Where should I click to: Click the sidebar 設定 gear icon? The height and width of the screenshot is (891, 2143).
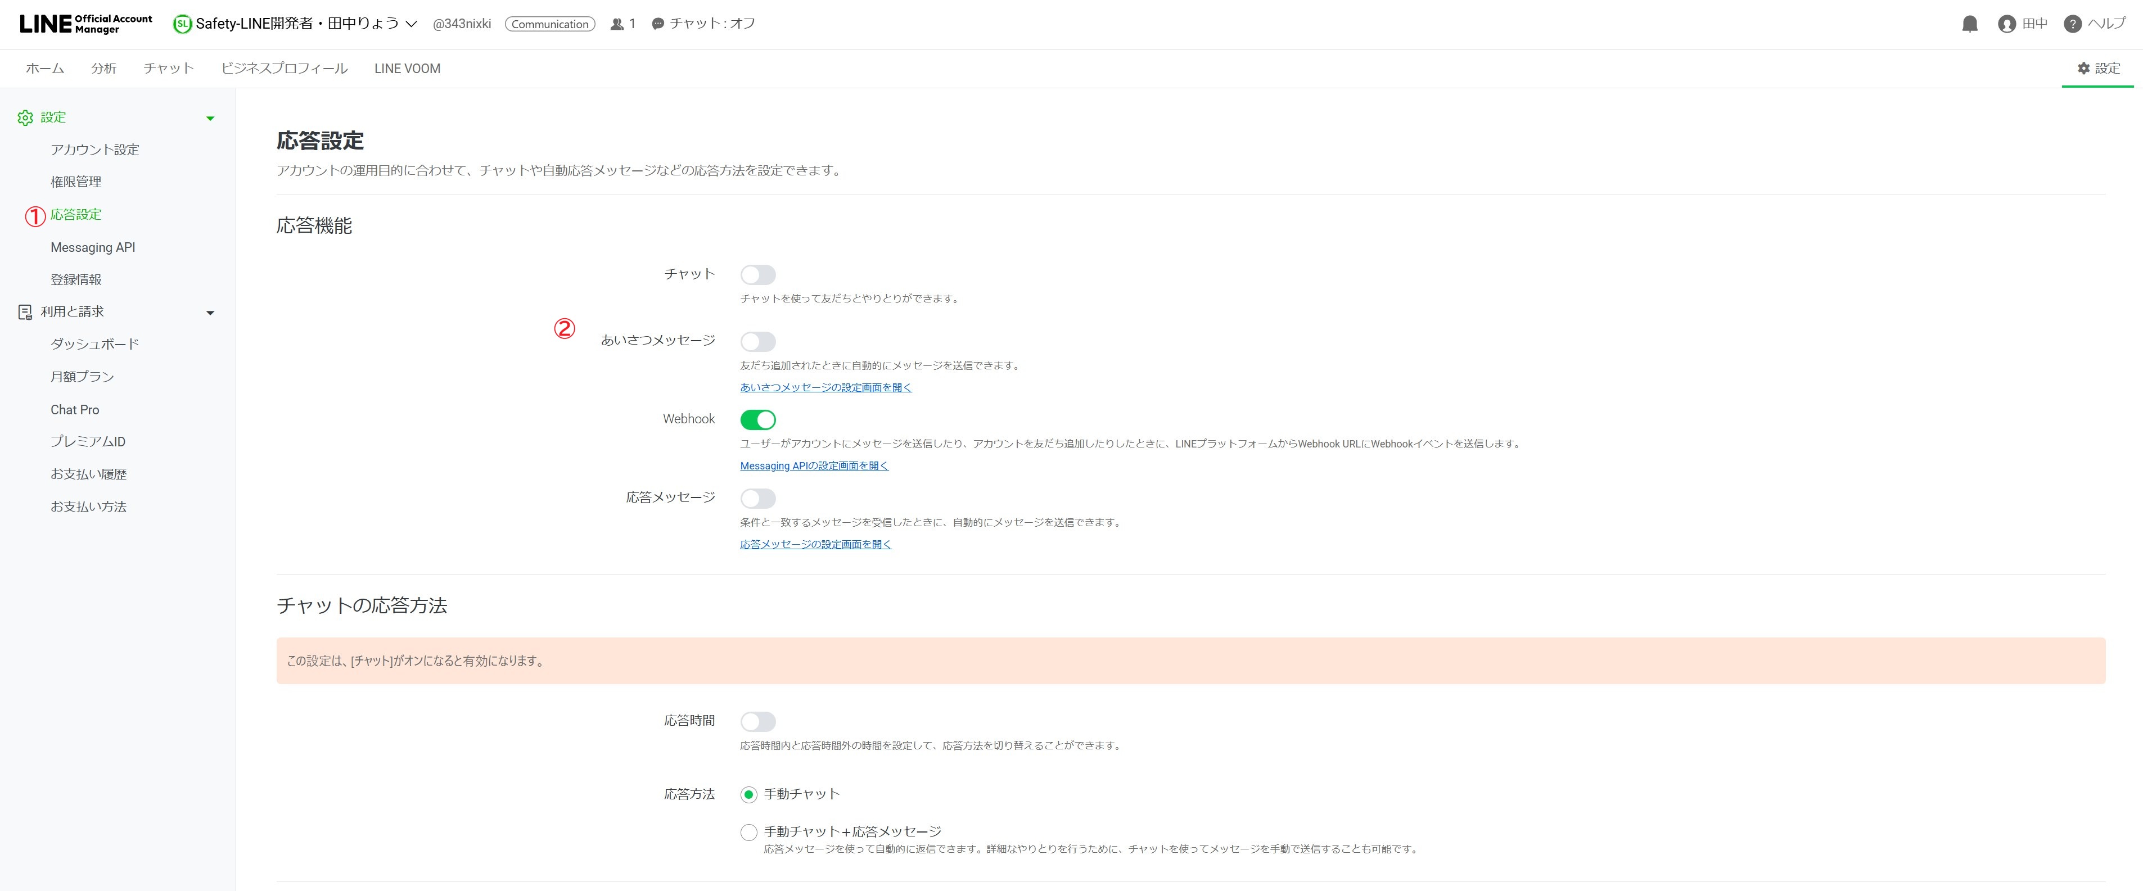pyautogui.click(x=25, y=117)
